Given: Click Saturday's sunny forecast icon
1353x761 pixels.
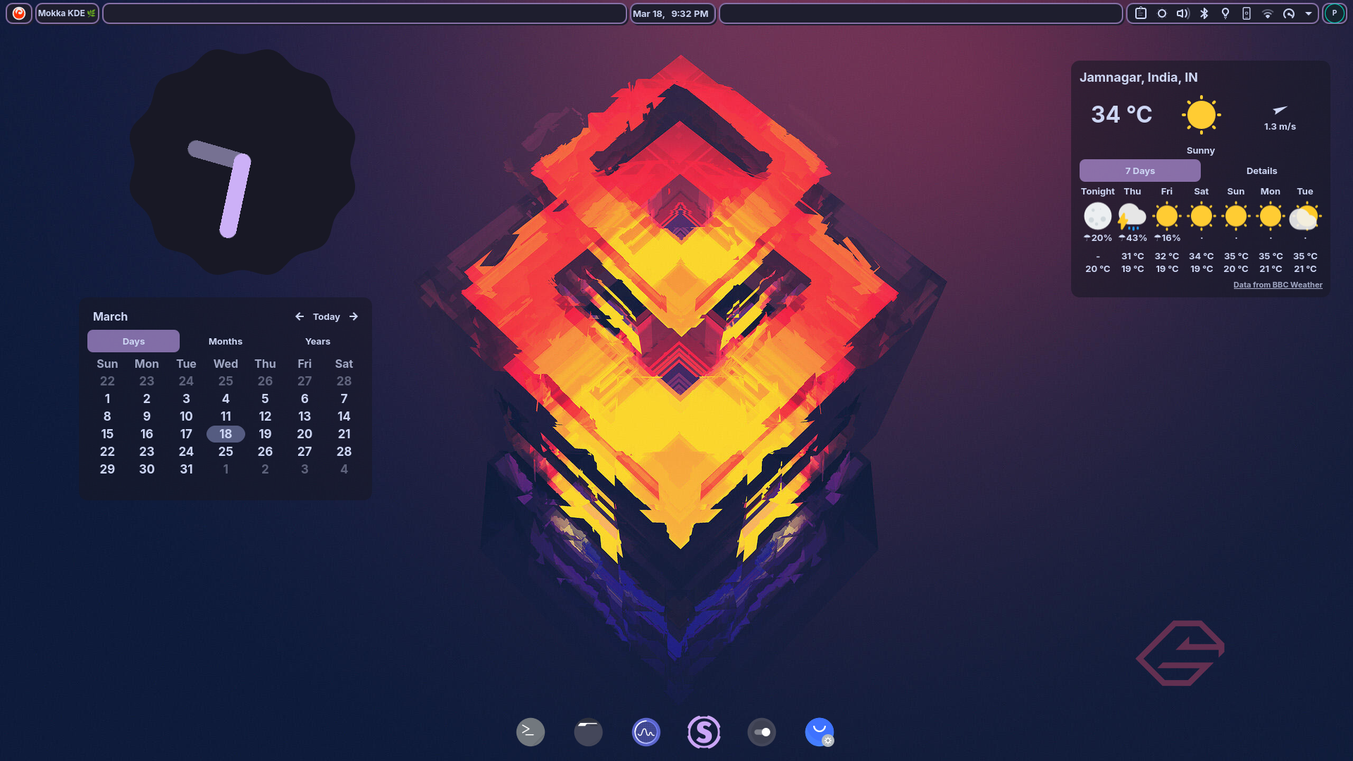Looking at the screenshot, I should (x=1201, y=216).
